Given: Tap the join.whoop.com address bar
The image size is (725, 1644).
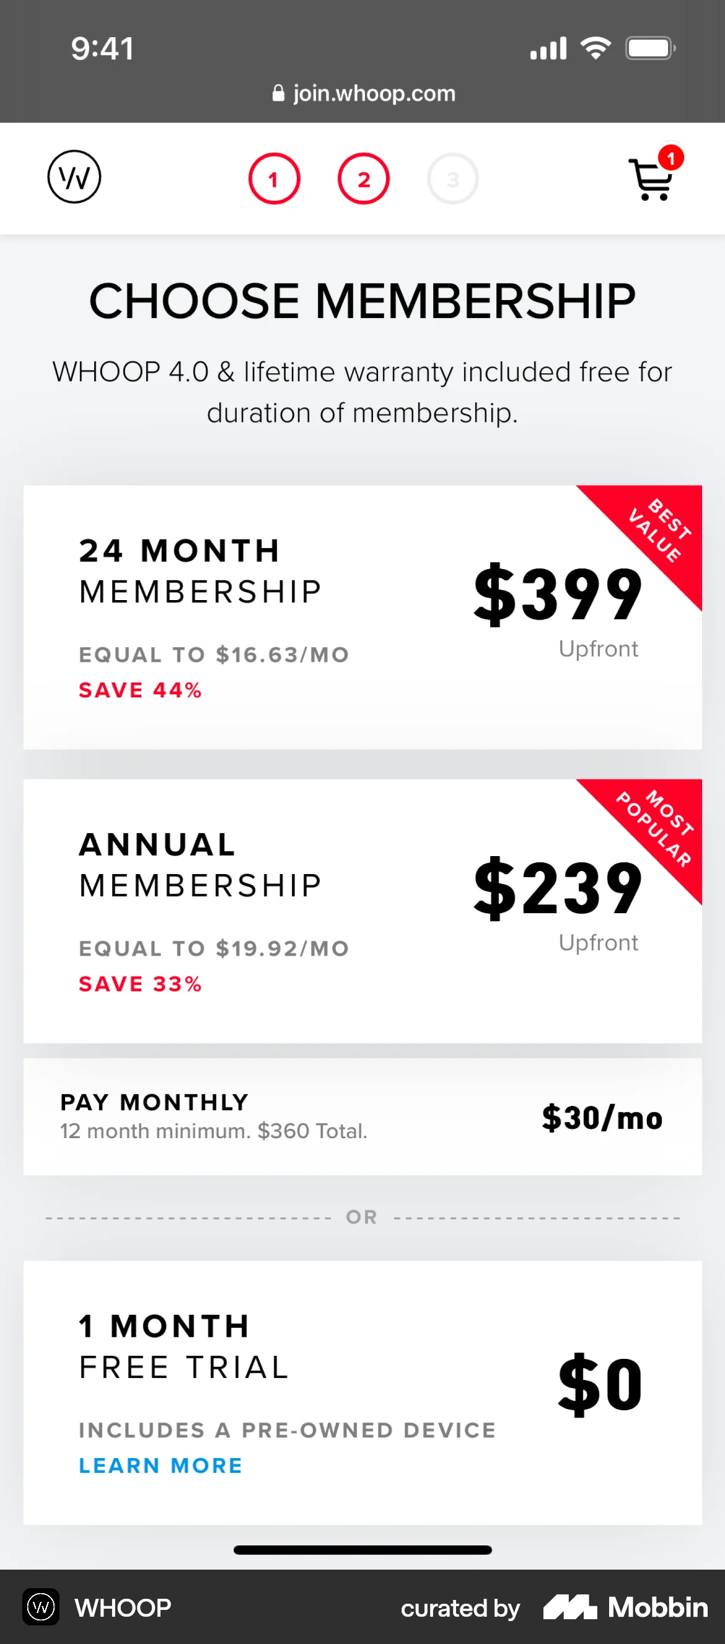Looking at the screenshot, I should [374, 94].
